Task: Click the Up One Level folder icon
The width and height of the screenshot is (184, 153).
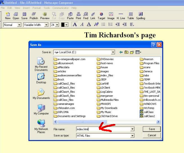Action: pyautogui.click(x=126, y=52)
